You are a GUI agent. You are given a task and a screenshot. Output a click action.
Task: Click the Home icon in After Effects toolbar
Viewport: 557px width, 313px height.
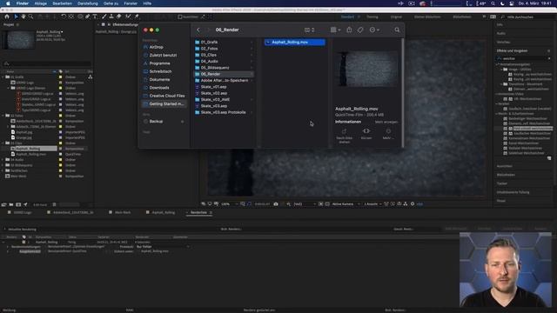click(x=7, y=17)
